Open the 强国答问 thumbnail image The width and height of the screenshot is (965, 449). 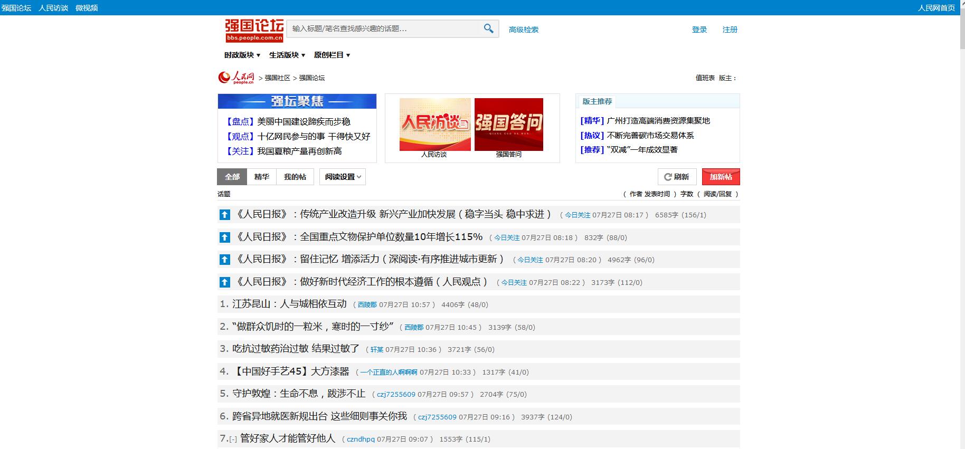(x=509, y=125)
